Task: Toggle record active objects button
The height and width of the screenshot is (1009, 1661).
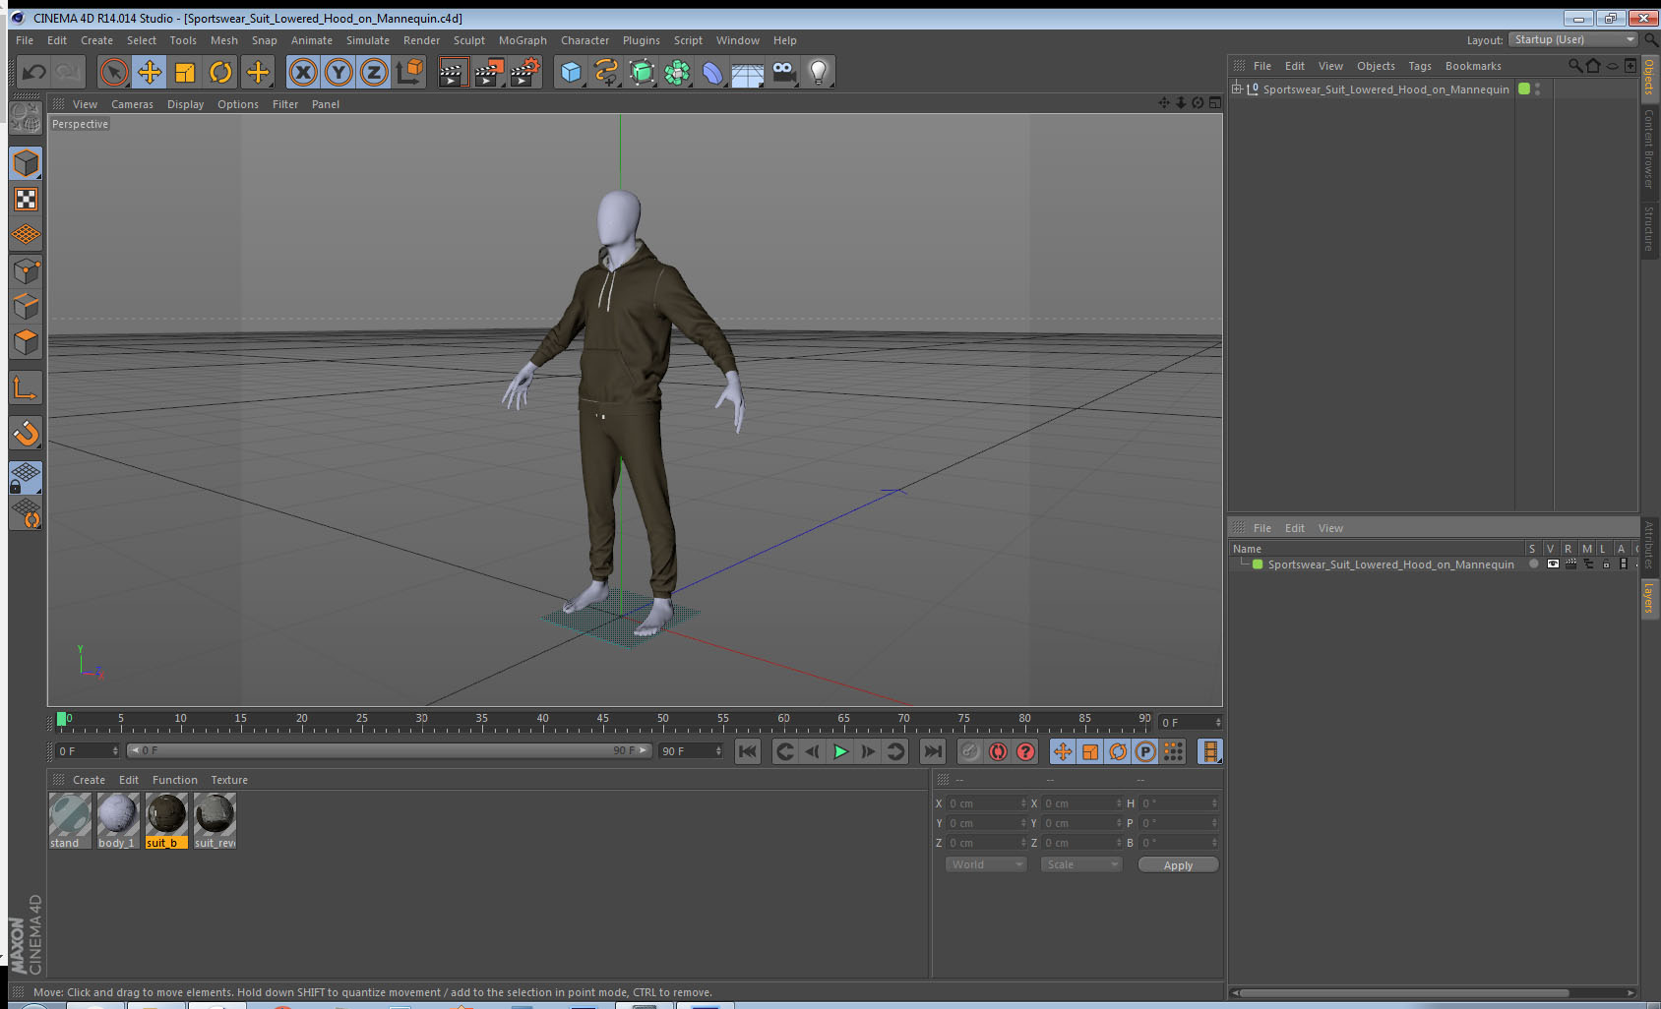Action: [970, 751]
